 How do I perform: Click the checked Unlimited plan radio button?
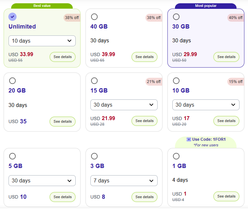pos(12,17)
